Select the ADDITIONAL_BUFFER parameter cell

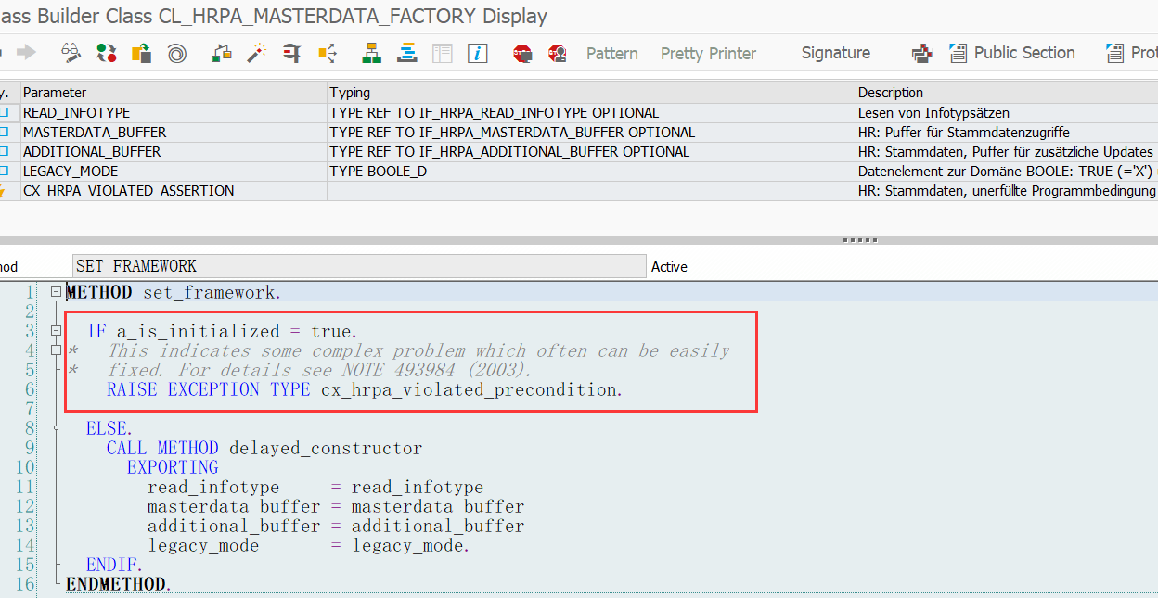tap(174, 151)
